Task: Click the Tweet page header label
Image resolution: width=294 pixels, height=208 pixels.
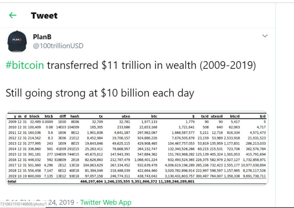Action: tap(44, 15)
